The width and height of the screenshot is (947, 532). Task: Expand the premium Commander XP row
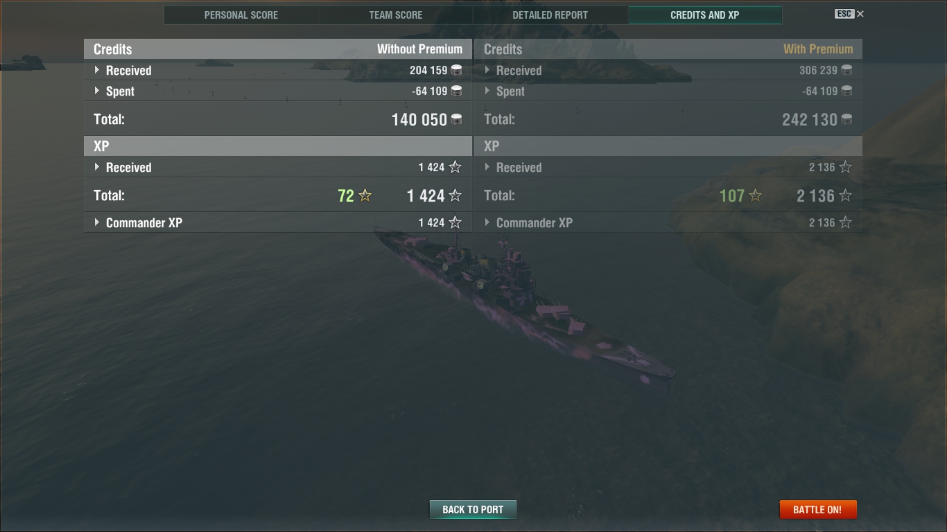click(668, 222)
